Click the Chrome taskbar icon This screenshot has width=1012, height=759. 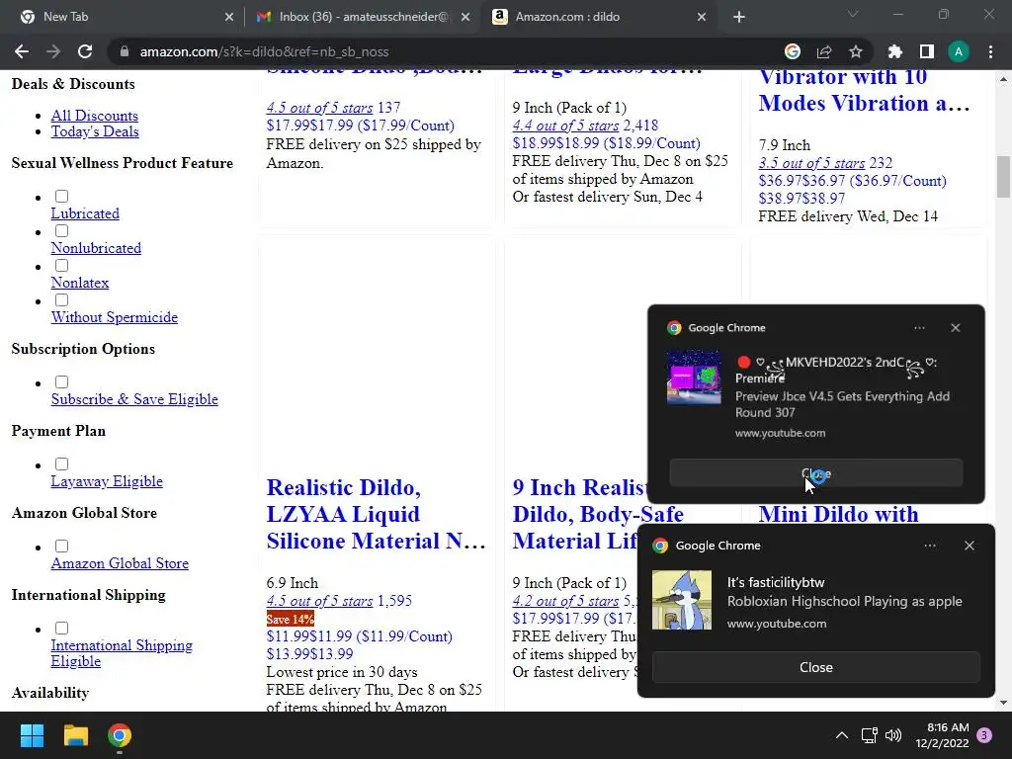[120, 735]
